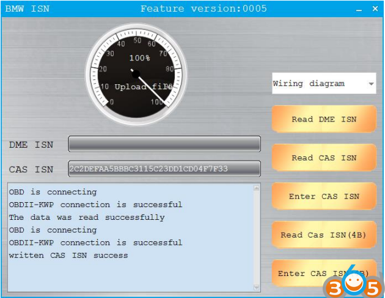The image size is (385, 298).
Task: Click the Enter CAS ISN (4B) button
Action: pyautogui.click(x=324, y=273)
